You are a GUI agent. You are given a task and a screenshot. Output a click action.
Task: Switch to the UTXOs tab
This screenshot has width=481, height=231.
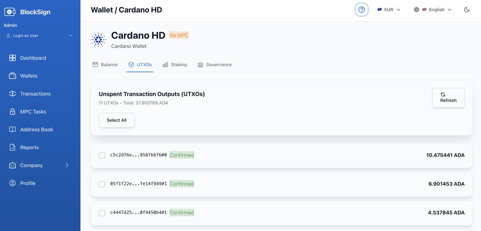tap(140, 64)
